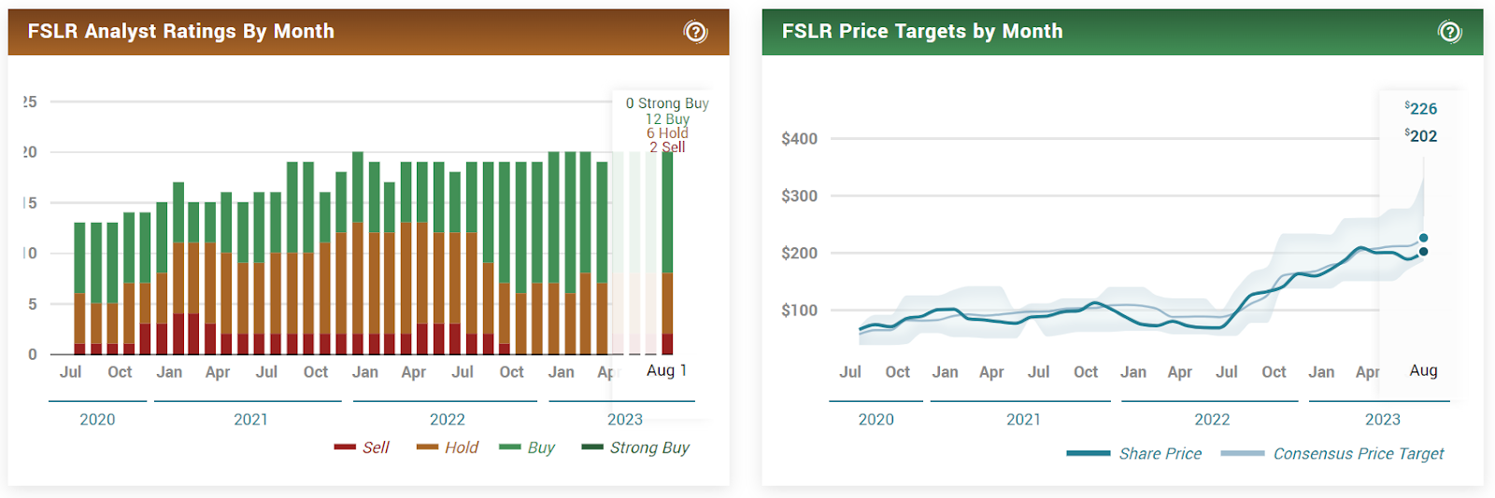The height and width of the screenshot is (498, 1495).
Task: Click the 2021 year label in price chart
Action: pyautogui.click(x=1023, y=420)
